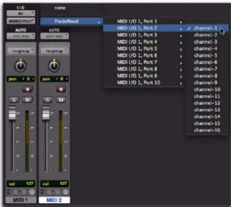Choose MIDI I/O 1, Port 2
231x207 pixels.
[144, 28]
